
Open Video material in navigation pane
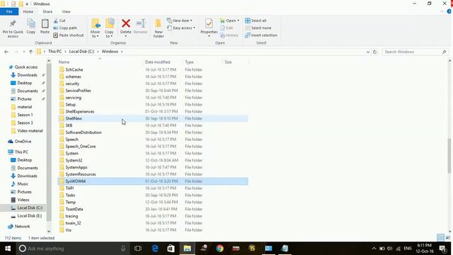[30, 130]
